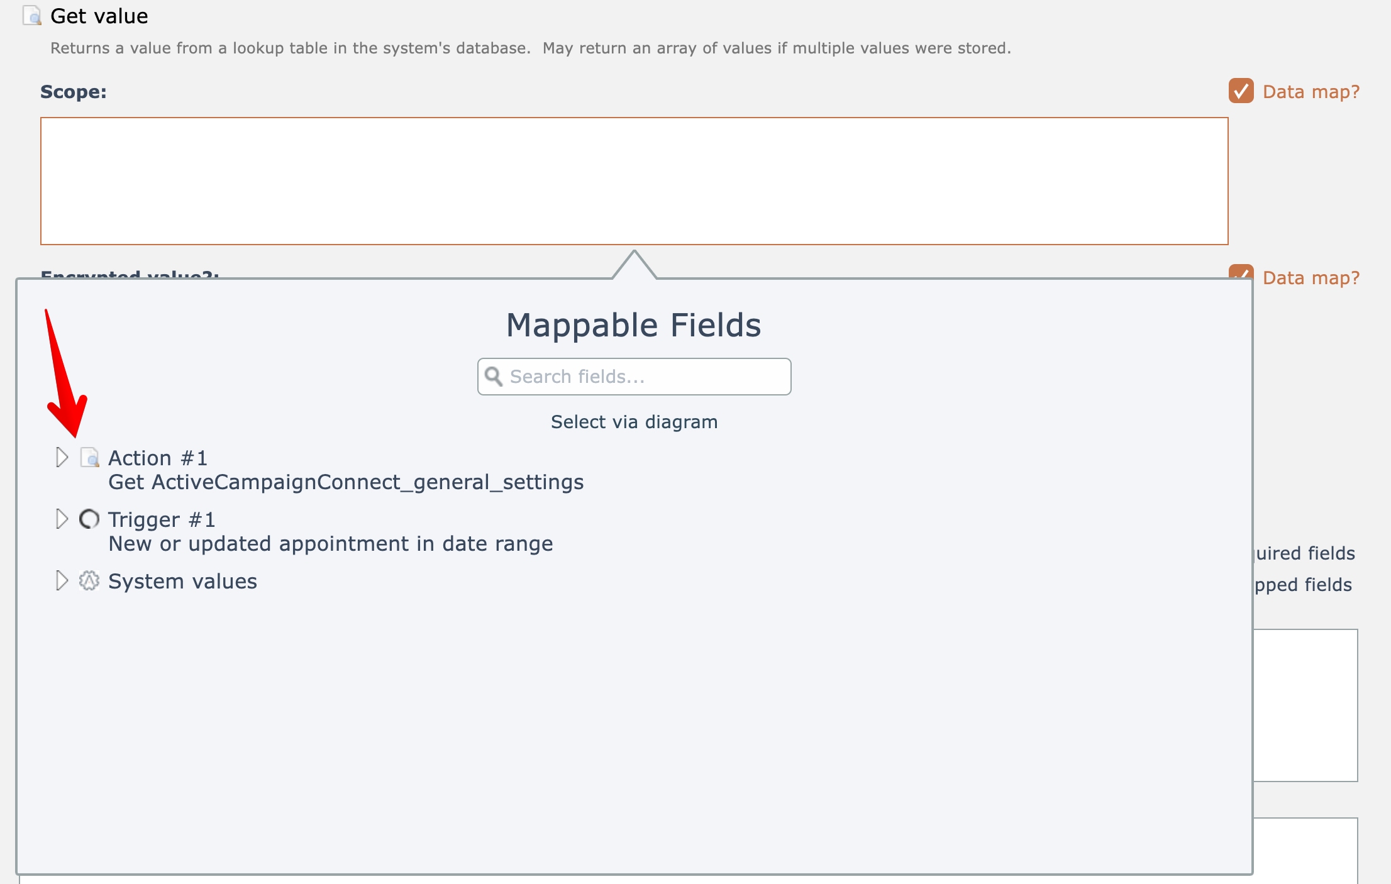The height and width of the screenshot is (884, 1391).
Task: Expand the Action #1 tree node
Action: tap(62, 458)
